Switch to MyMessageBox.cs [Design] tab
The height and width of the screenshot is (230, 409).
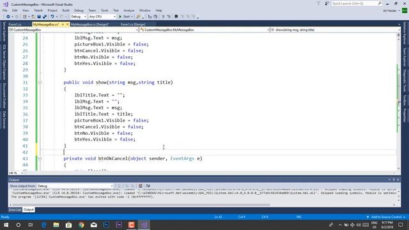point(89,24)
